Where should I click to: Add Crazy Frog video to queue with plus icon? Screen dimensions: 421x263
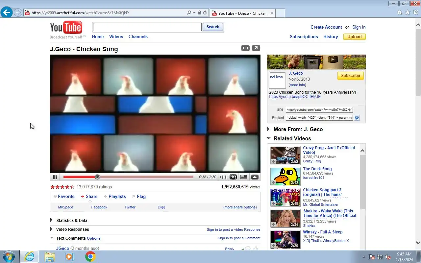[x=273, y=161]
